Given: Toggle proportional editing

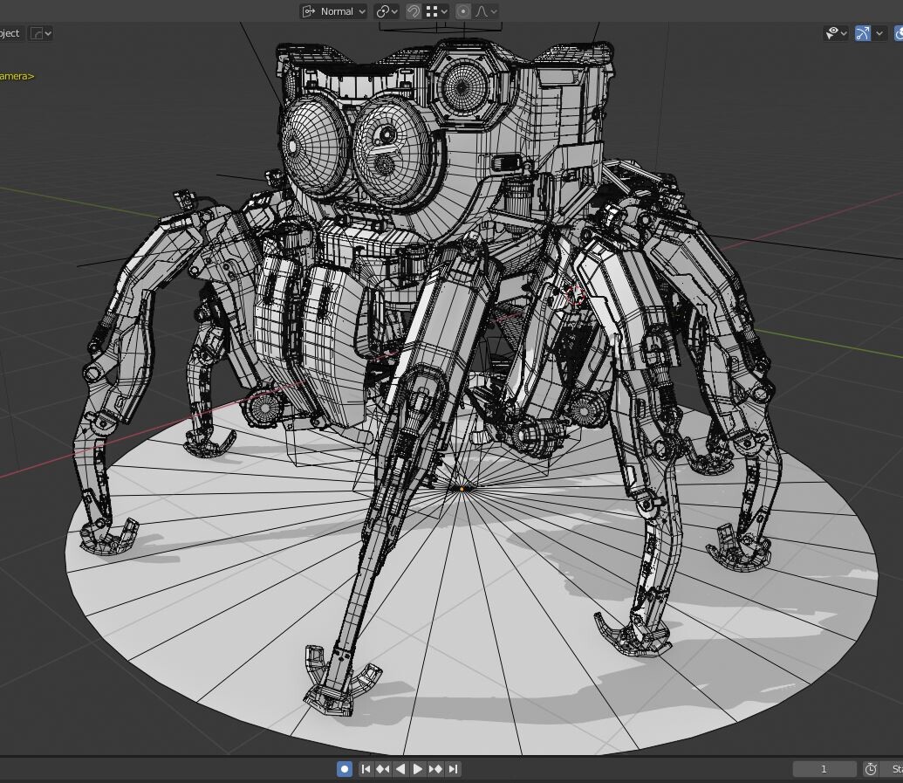Looking at the screenshot, I should tap(463, 11).
